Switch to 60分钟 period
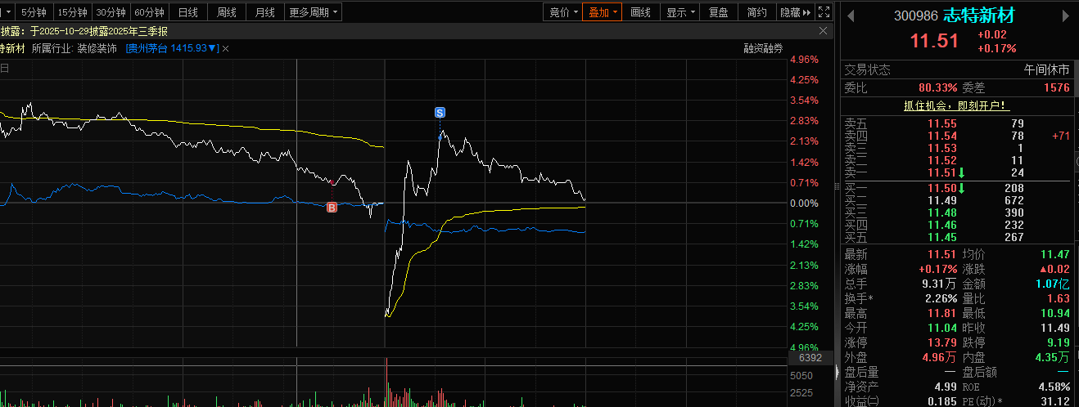This screenshot has height=407, width=1079. click(x=149, y=12)
